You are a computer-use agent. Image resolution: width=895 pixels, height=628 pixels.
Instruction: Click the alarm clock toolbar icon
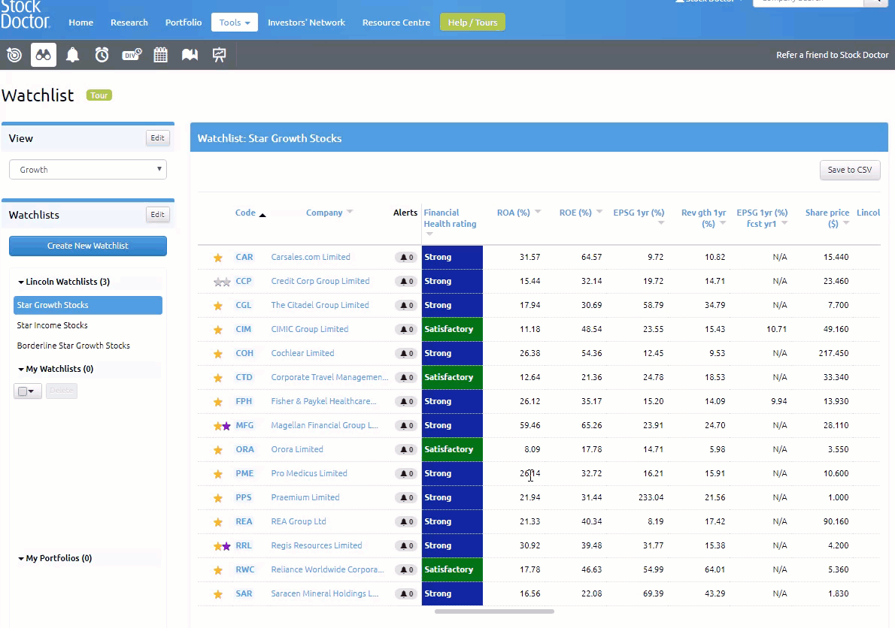pyautogui.click(x=102, y=55)
